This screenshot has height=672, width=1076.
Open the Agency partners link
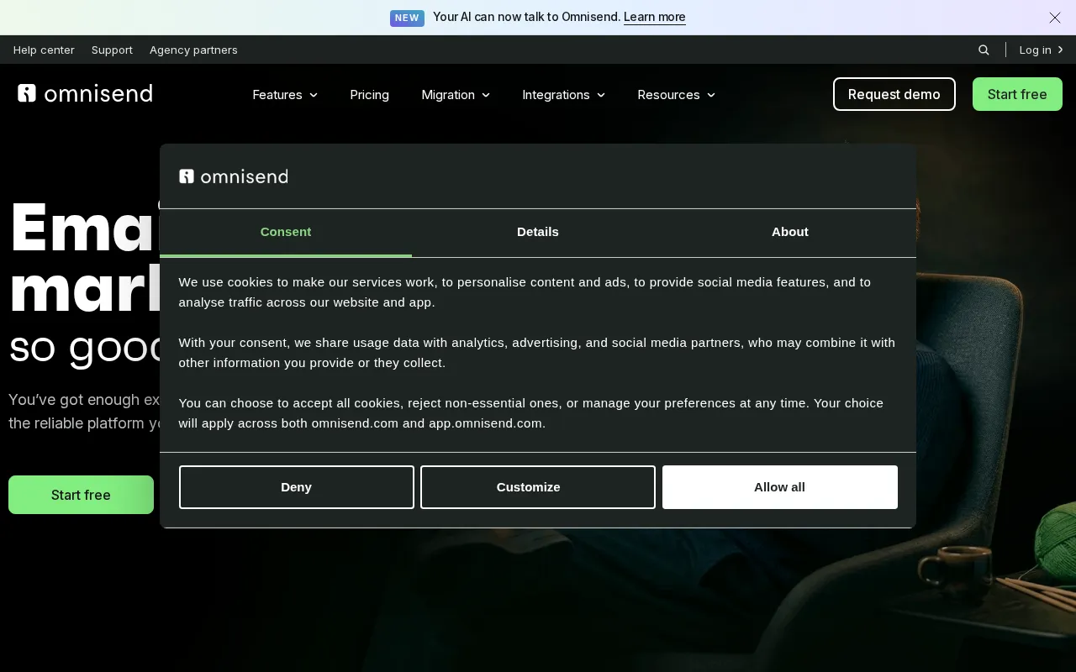click(x=193, y=50)
